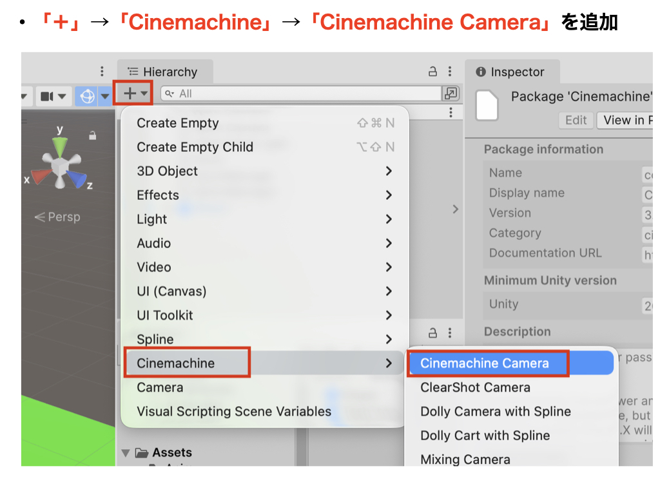Toggle the Persp projection label

(57, 217)
